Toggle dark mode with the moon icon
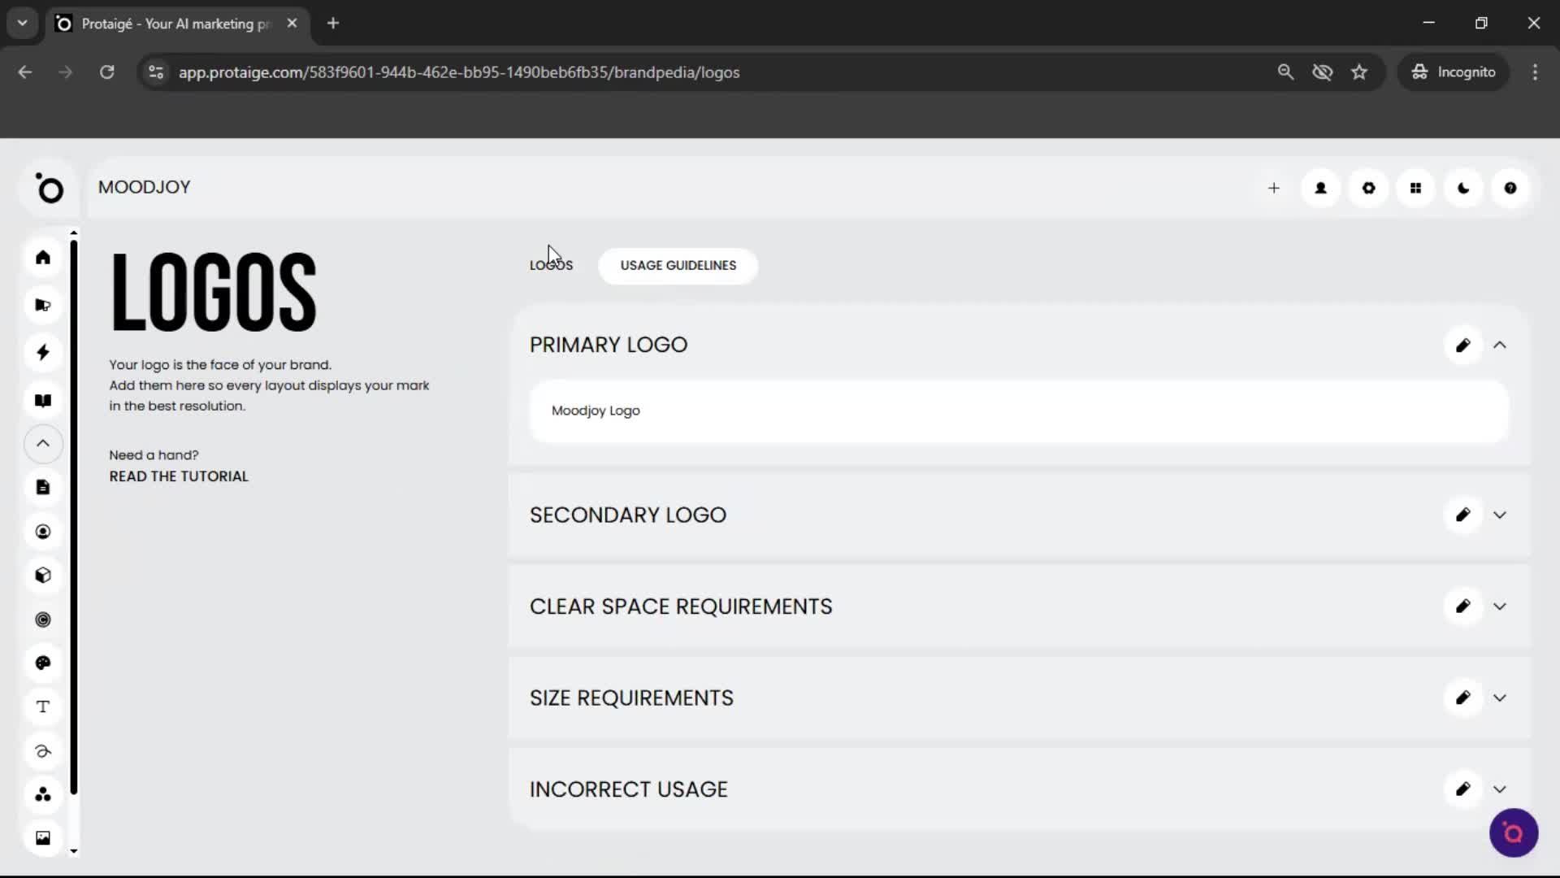 (x=1463, y=188)
